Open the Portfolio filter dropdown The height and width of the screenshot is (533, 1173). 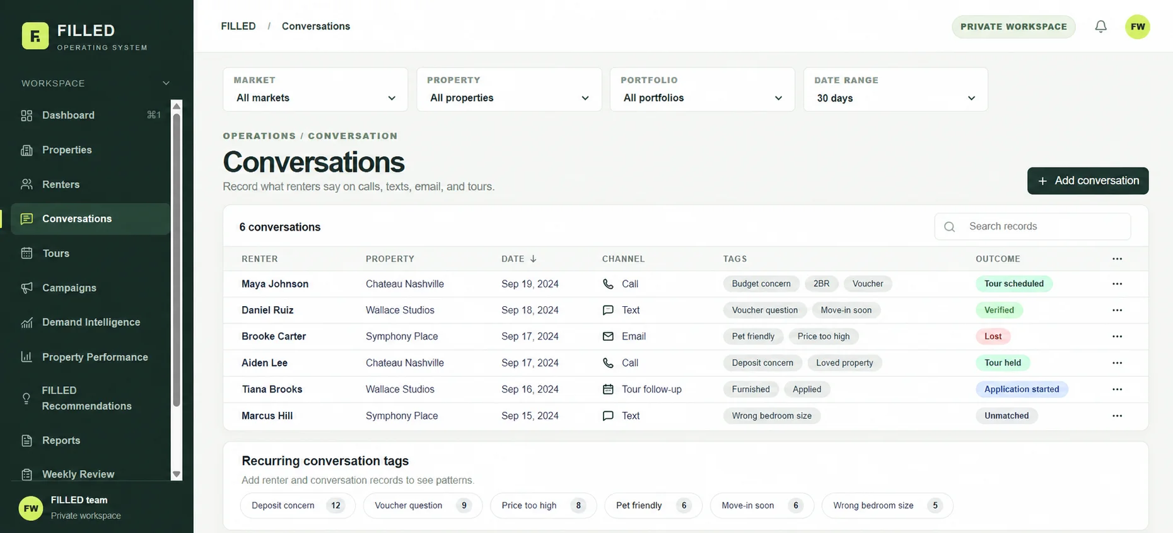[702, 89]
